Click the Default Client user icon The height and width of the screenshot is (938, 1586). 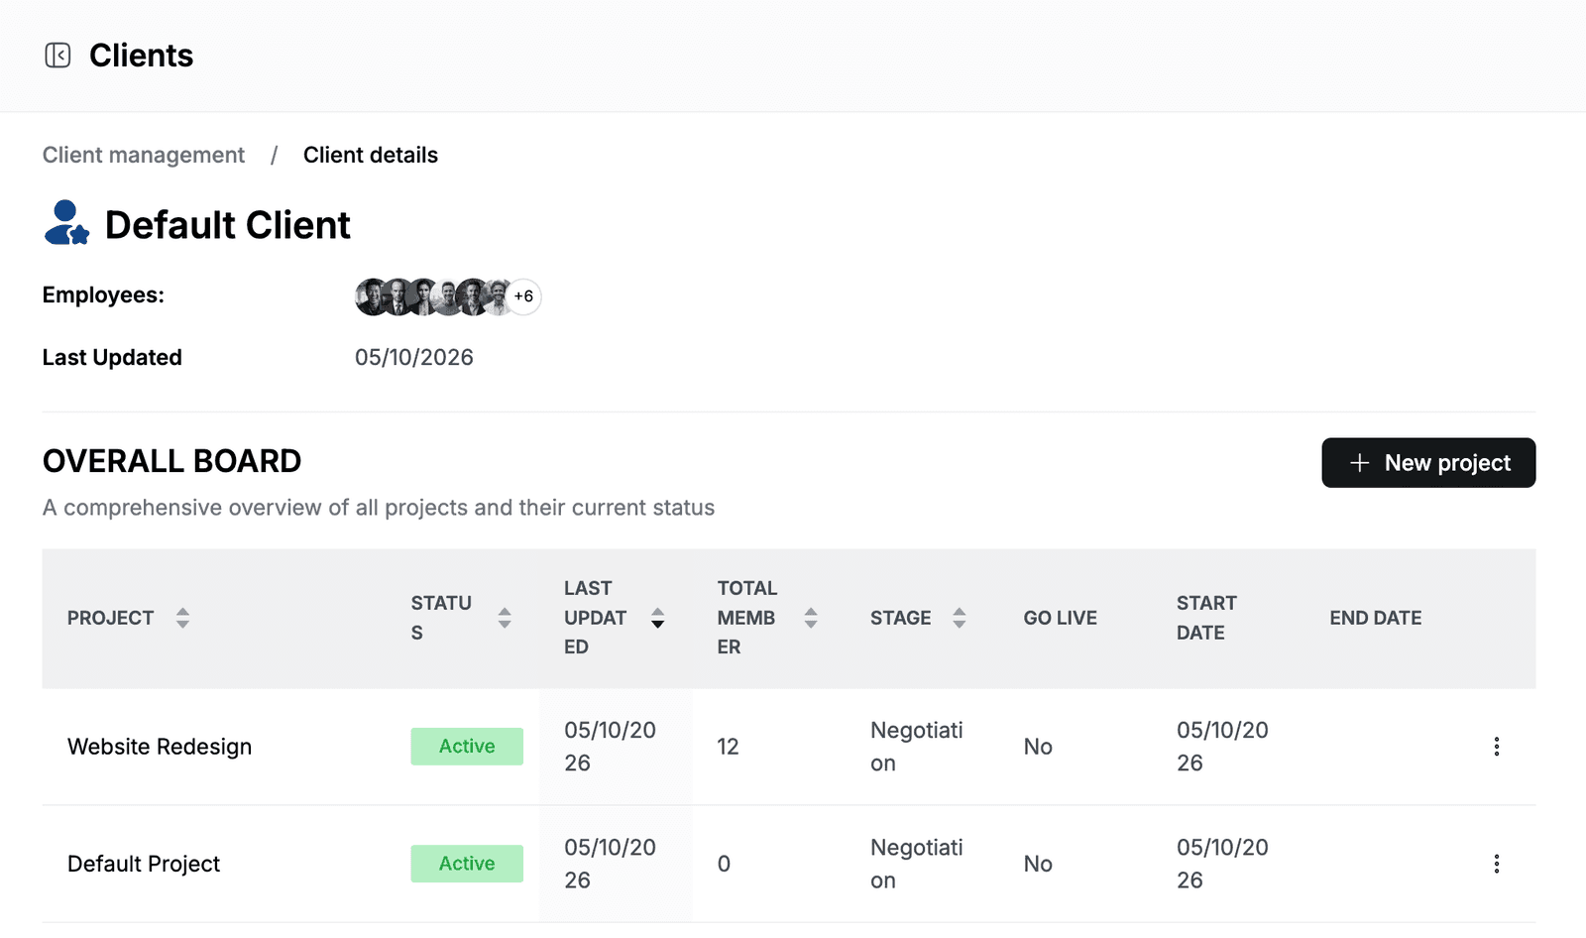(67, 223)
